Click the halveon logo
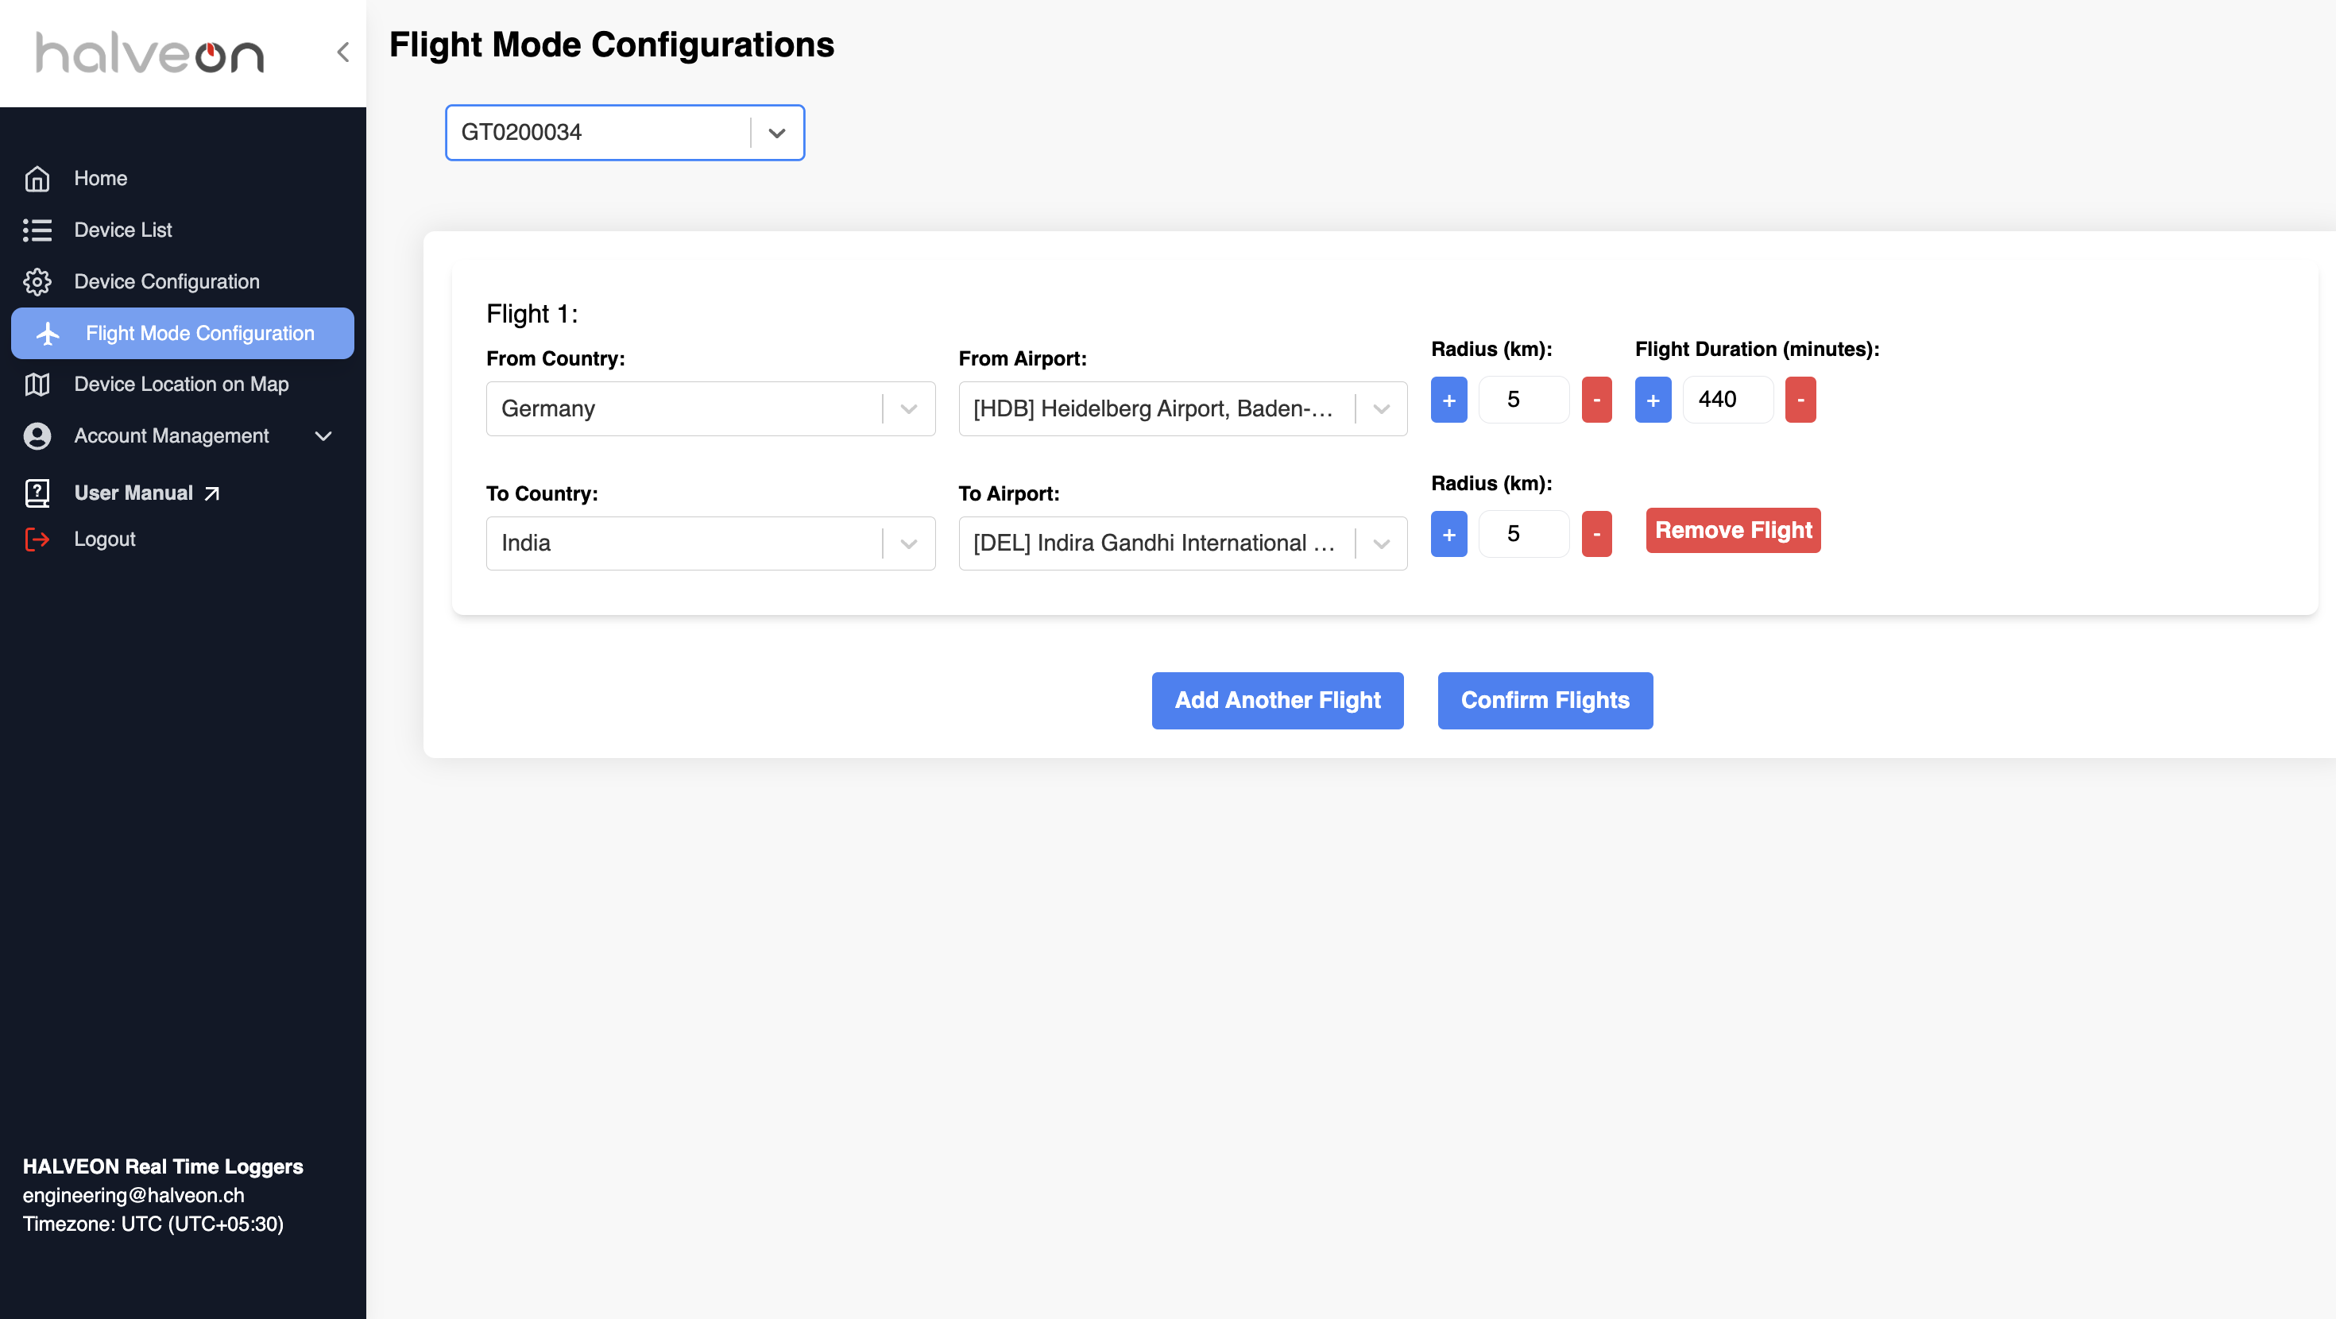 (149, 52)
